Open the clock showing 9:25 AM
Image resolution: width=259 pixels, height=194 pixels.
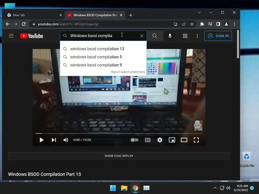pyautogui.click(x=241, y=188)
